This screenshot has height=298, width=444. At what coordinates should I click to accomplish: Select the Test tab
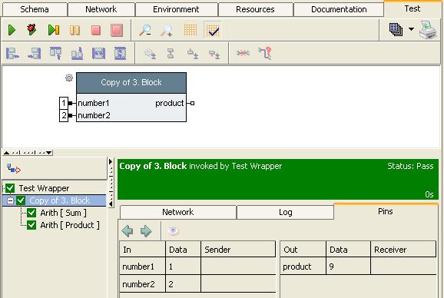coord(413,8)
